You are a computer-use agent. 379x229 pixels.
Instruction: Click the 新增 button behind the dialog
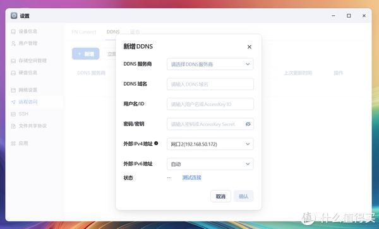click(x=85, y=54)
